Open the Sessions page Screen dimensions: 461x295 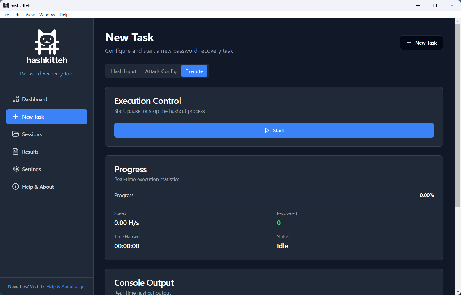tap(47, 134)
